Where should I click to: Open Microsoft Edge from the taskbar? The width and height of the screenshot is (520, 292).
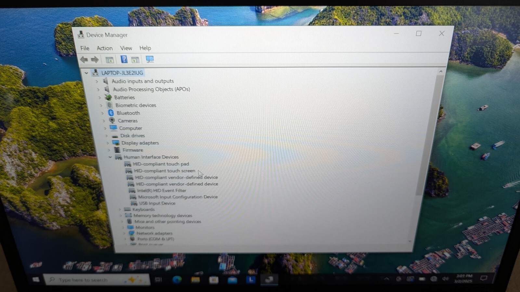pos(177,279)
